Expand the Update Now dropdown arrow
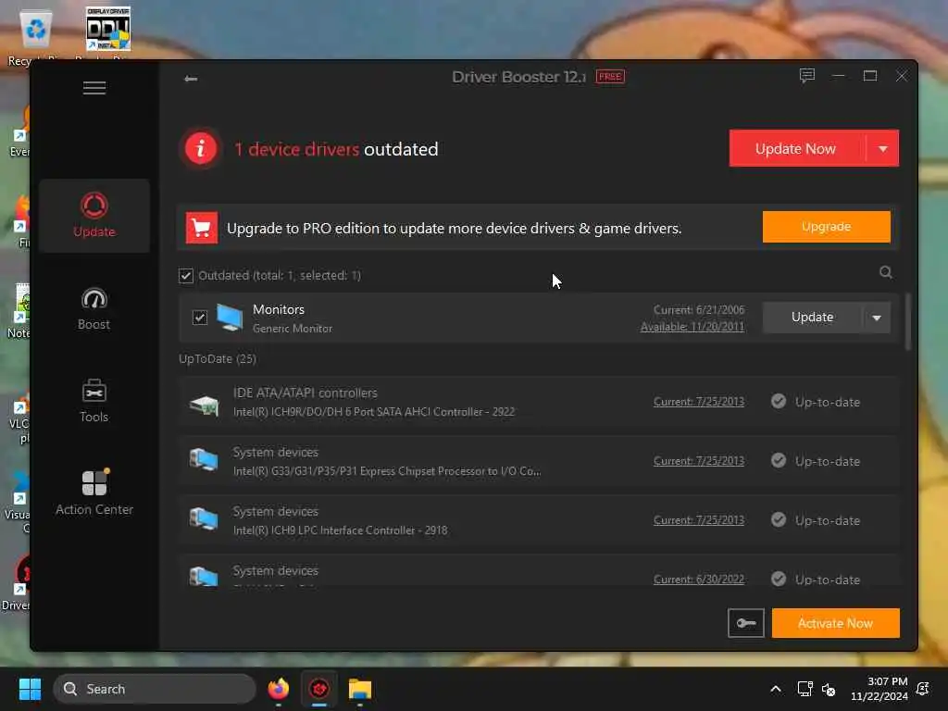The height and width of the screenshot is (711, 948). point(882,149)
